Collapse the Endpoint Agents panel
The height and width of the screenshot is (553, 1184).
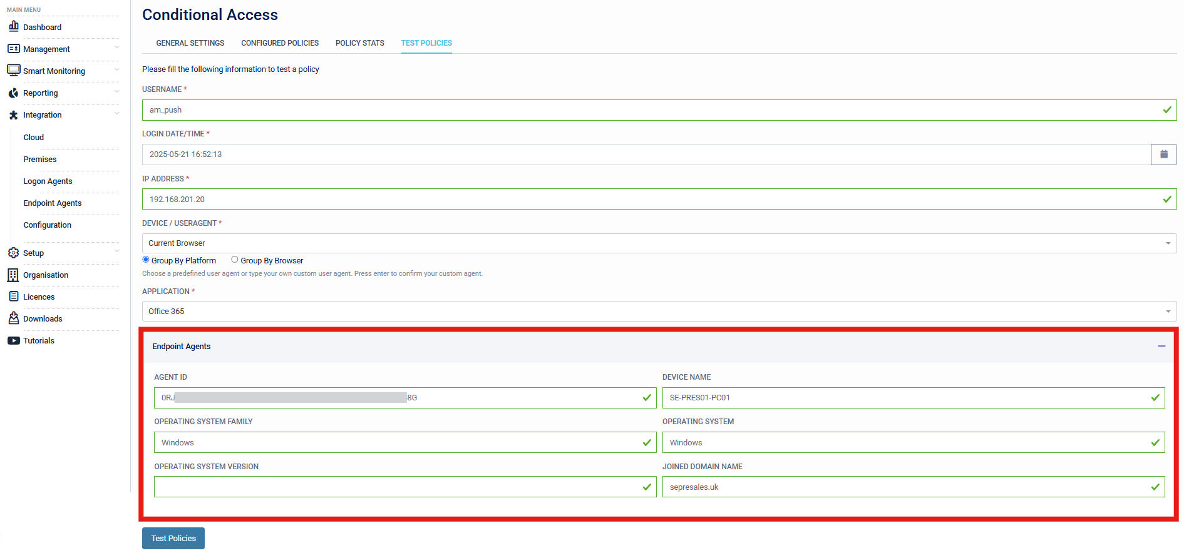click(x=1161, y=346)
